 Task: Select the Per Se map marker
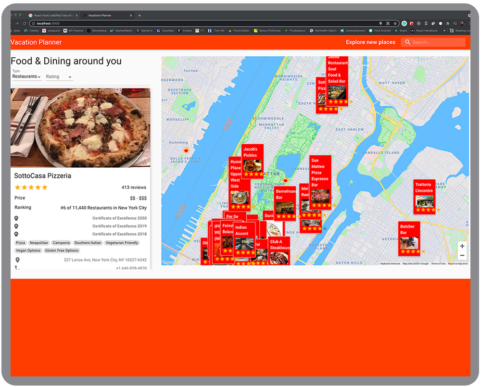pyautogui.click(x=232, y=217)
